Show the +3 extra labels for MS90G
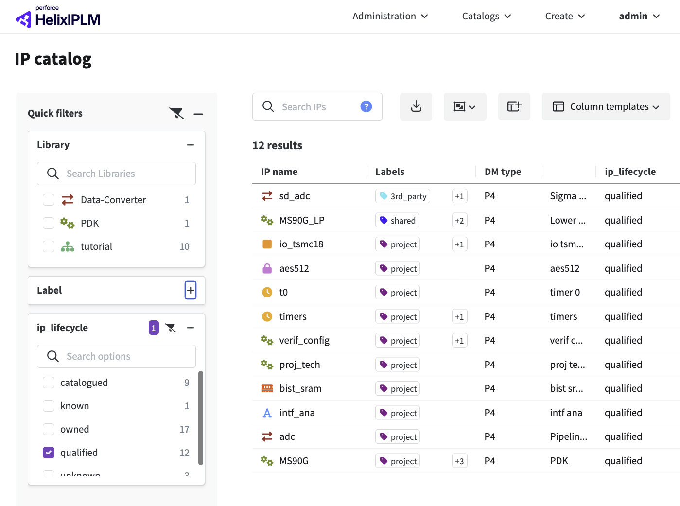Viewport: 680px width, 506px height. tap(459, 461)
